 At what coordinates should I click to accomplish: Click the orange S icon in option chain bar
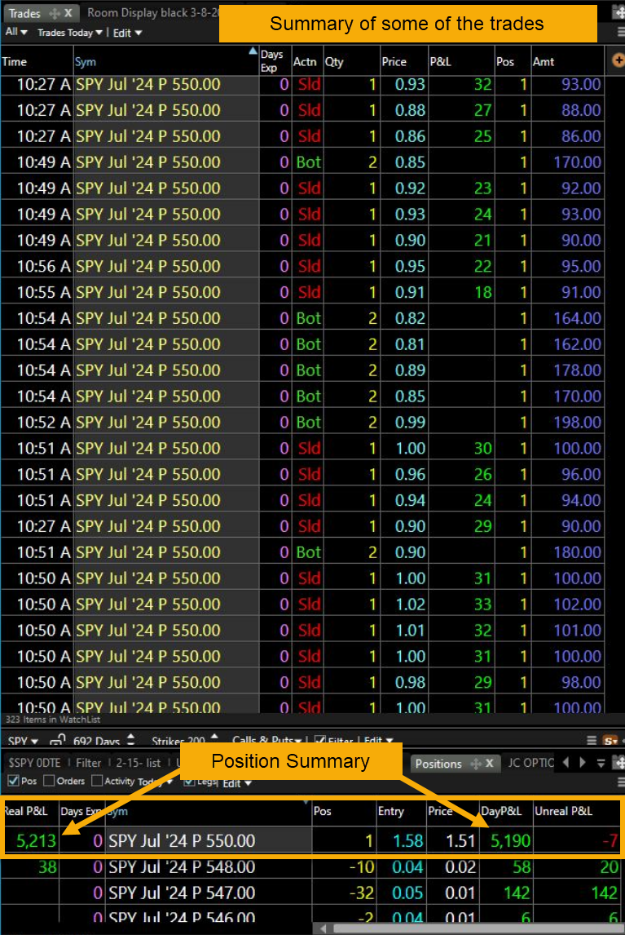610,741
